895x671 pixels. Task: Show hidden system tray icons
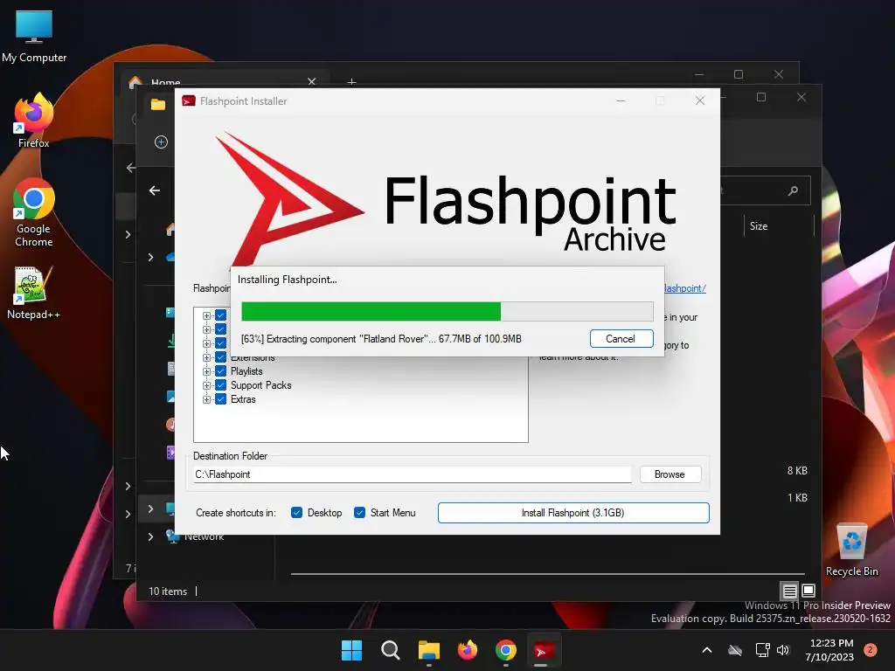coord(706,650)
